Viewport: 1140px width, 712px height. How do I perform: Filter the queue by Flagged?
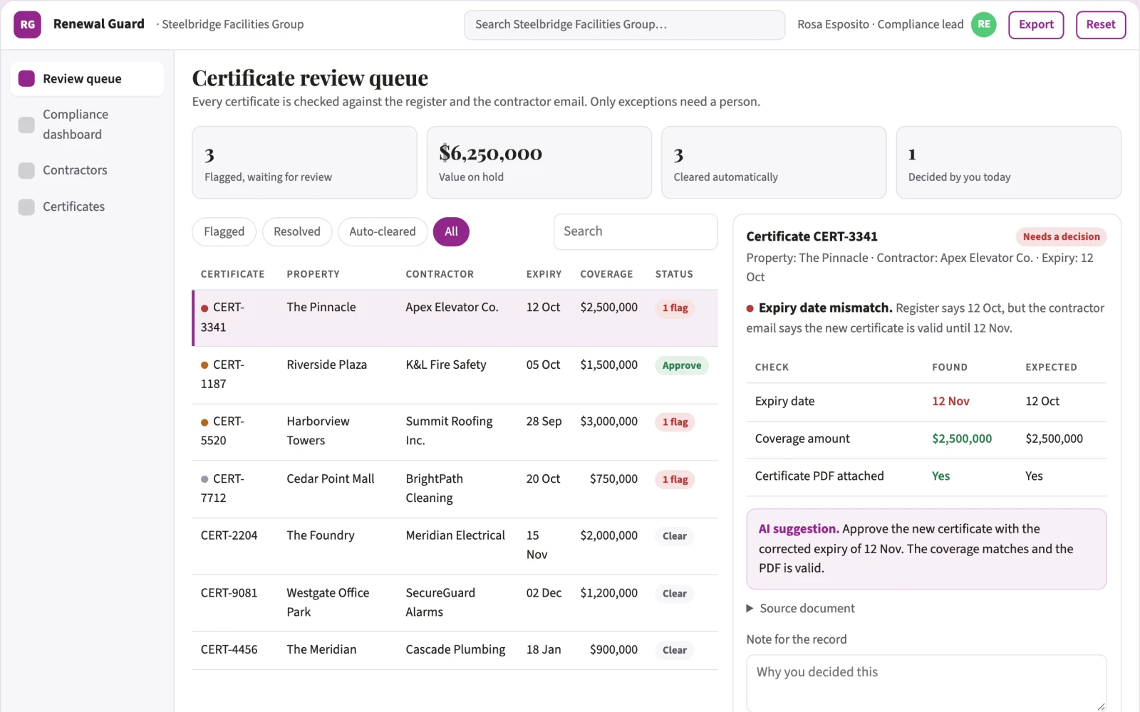click(x=224, y=231)
